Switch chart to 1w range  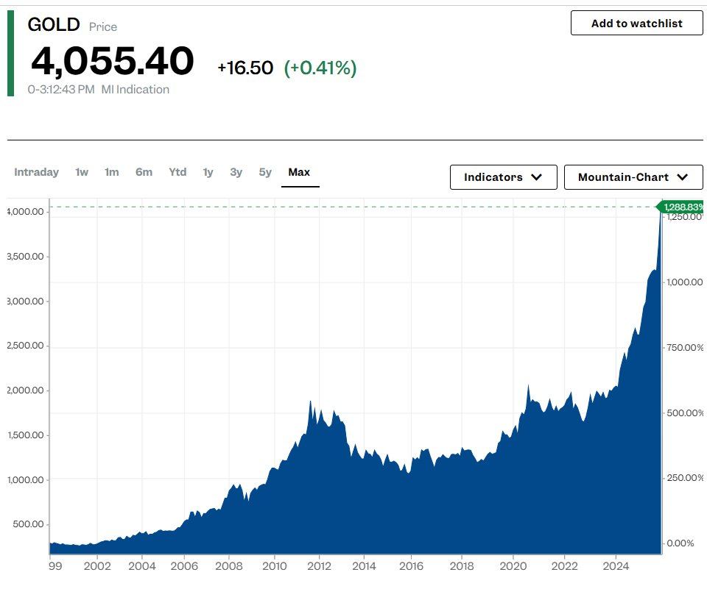point(82,172)
